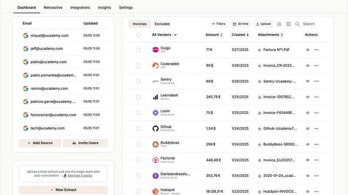Click the Add Source button
The image size is (348, 195).
click(40, 143)
